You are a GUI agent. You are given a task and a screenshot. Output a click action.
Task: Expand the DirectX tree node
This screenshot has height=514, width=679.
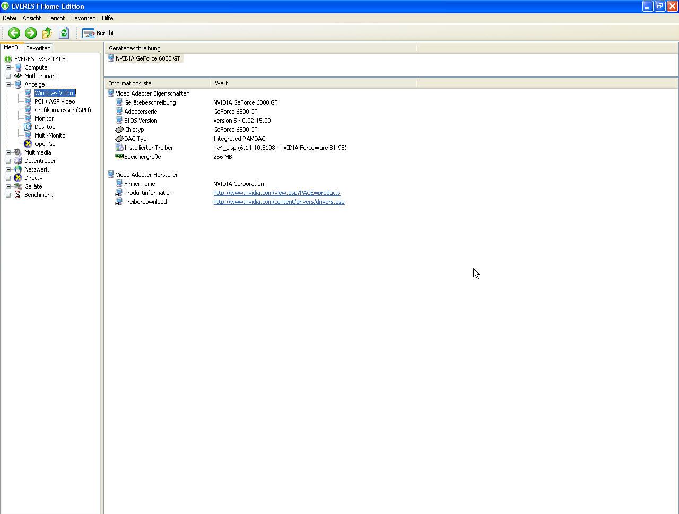(8, 178)
